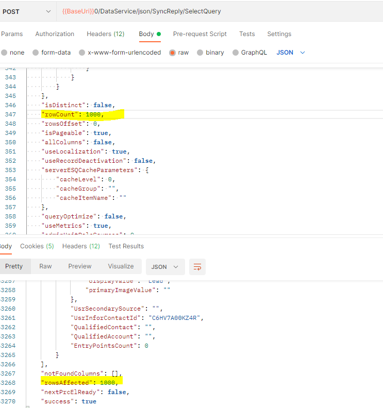Viewport: 383px width, 408px height.
Task: Open request Headers (12) tab
Action: click(106, 34)
